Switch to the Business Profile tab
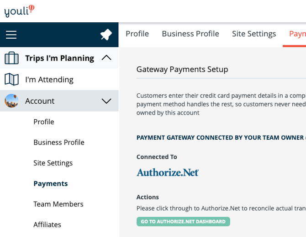This screenshot has width=306, height=237. click(x=190, y=34)
